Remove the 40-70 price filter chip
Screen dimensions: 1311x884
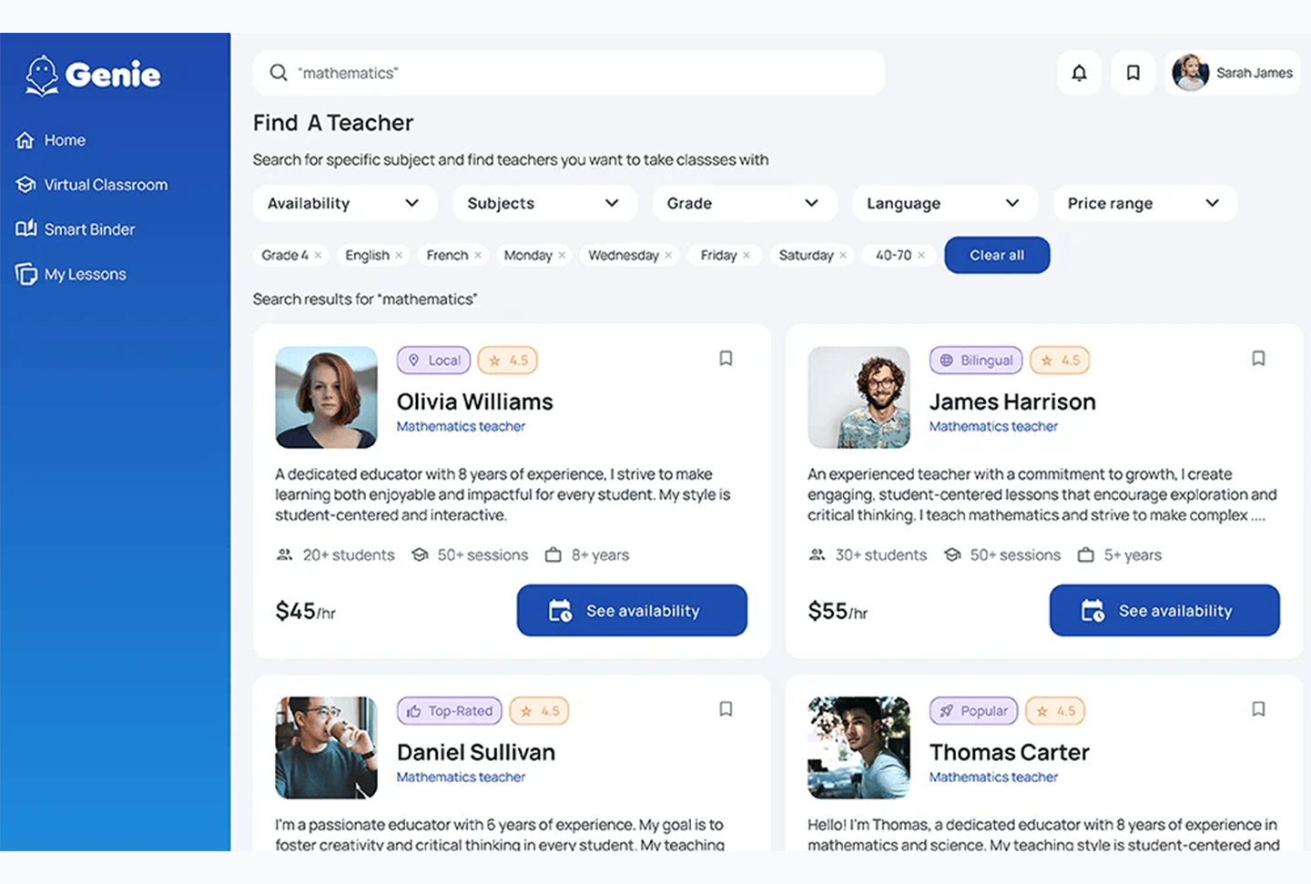point(921,256)
